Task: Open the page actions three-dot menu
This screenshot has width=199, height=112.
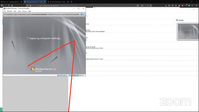Action: point(148,6)
